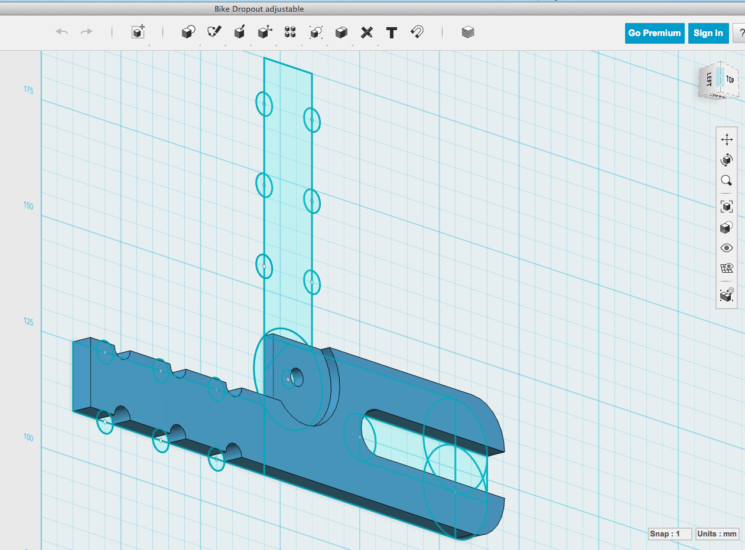Click the 'Bike Dropout adjustable' title
Viewport: 745px width, 550px height.
click(259, 9)
